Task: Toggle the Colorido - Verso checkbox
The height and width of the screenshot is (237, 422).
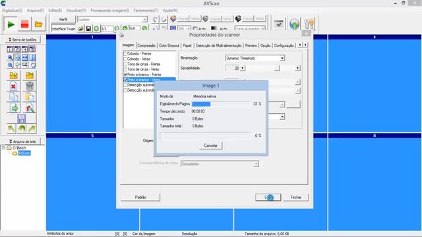Action: (x=125, y=59)
